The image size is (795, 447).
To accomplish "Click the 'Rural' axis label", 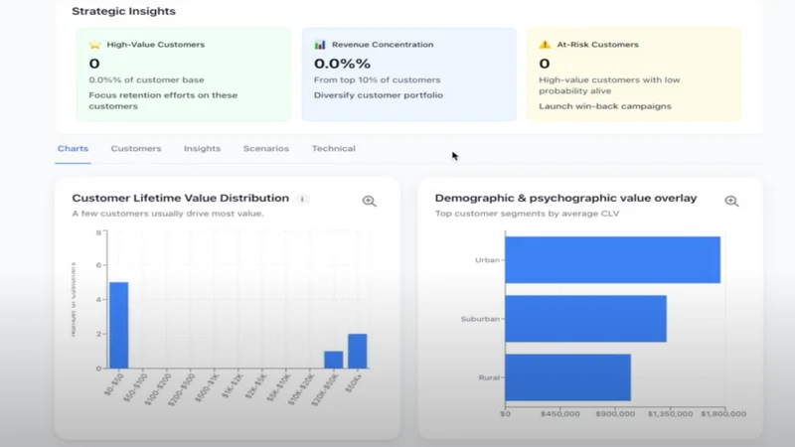I will [x=489, y=377].
